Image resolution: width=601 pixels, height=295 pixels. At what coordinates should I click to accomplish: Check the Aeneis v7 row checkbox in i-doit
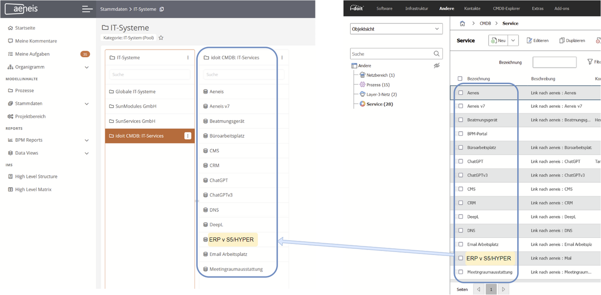[x=460, y=106]
